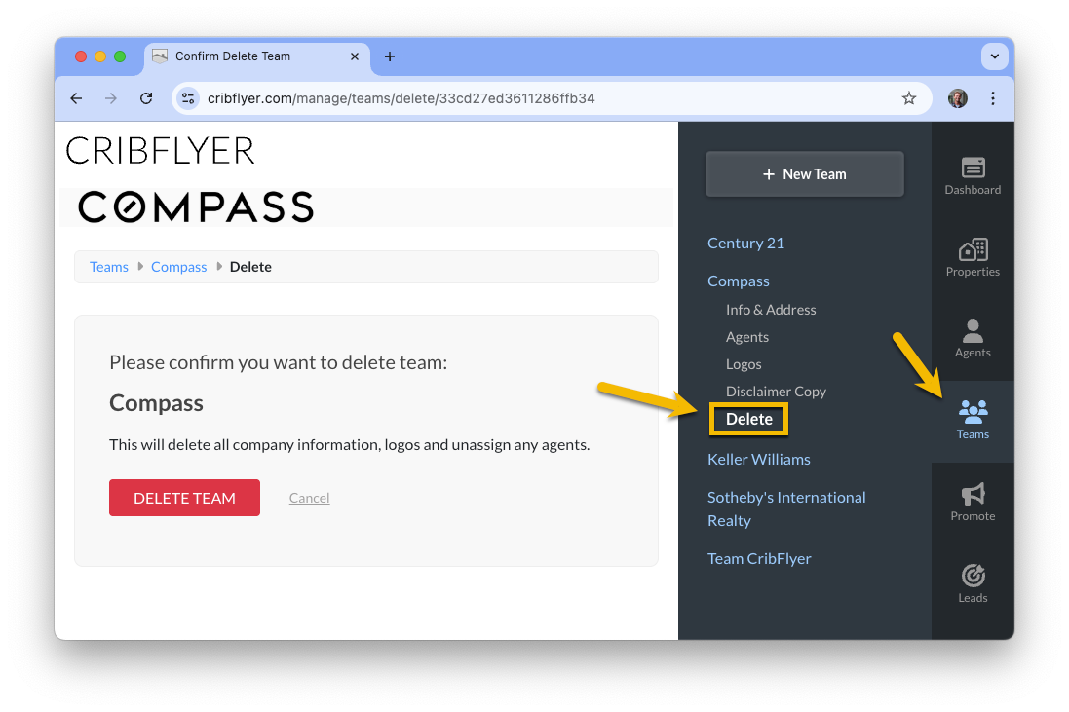Open browser three-dot menu
Image resolution: width=1069 pixels, height=712 pixels.
pos(992,98)
